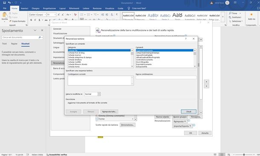This screenshot has height=156, width=260.
Task: Click the sort A-Z icon
Action: coord(112,14)
